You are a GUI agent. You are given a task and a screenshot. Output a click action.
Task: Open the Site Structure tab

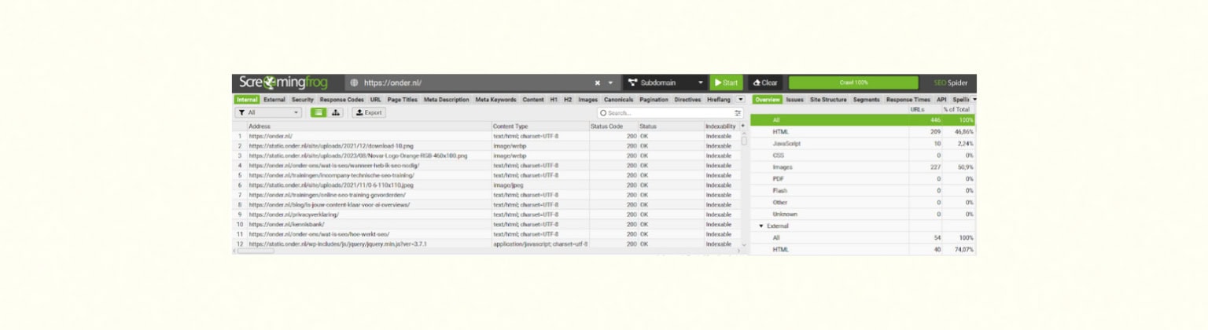coord(828,100)
